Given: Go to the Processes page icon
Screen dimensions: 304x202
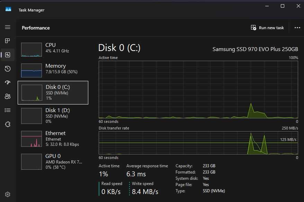Looking at the screenshot, I should click(x=8, y=41).
